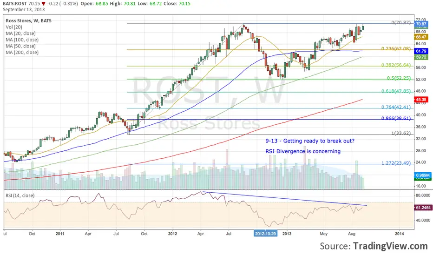
Task: Select the 2012-10-29 highlighted date marker
Action: pyautogui.click(x=265, y=234)
